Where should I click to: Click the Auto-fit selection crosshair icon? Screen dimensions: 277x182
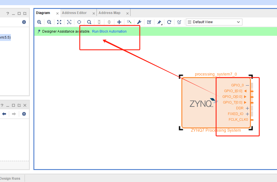tap(79, 22)
